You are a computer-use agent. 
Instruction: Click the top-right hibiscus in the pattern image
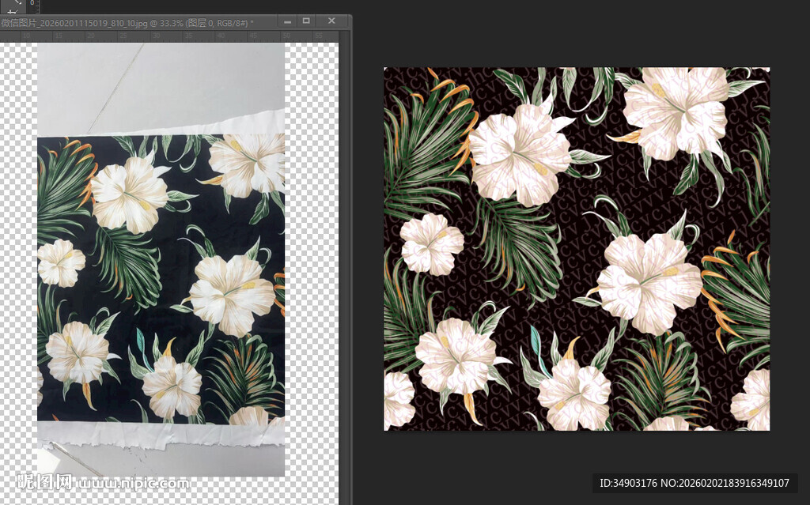(677, 111)
